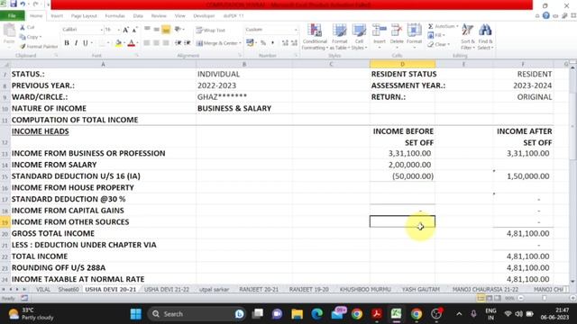Open the text orientation dropdown
The image size is (577, 324).
(x=183, y=30)
